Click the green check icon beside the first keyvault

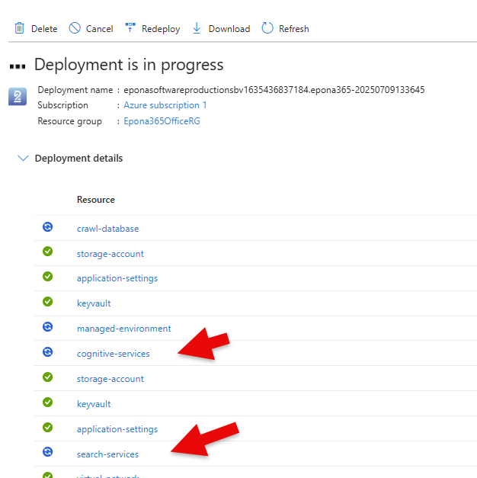click(47, 302)
